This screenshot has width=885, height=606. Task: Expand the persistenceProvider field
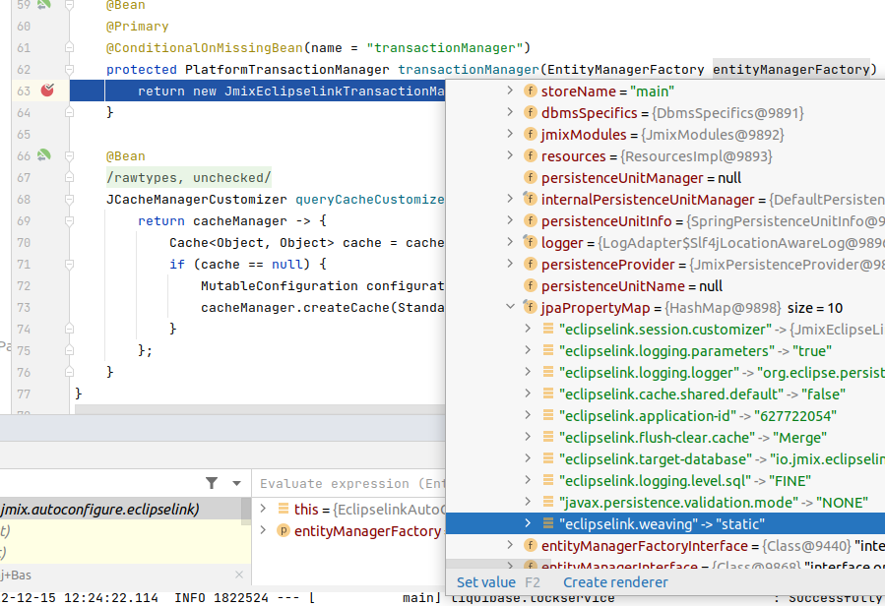509,265
